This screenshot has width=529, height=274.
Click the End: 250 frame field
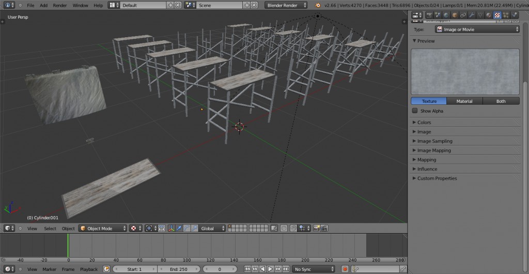coord(178,269)
